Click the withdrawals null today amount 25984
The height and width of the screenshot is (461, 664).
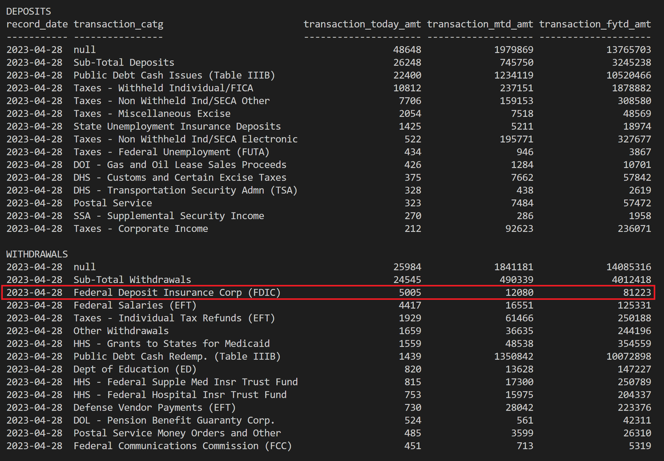(407, 267)
